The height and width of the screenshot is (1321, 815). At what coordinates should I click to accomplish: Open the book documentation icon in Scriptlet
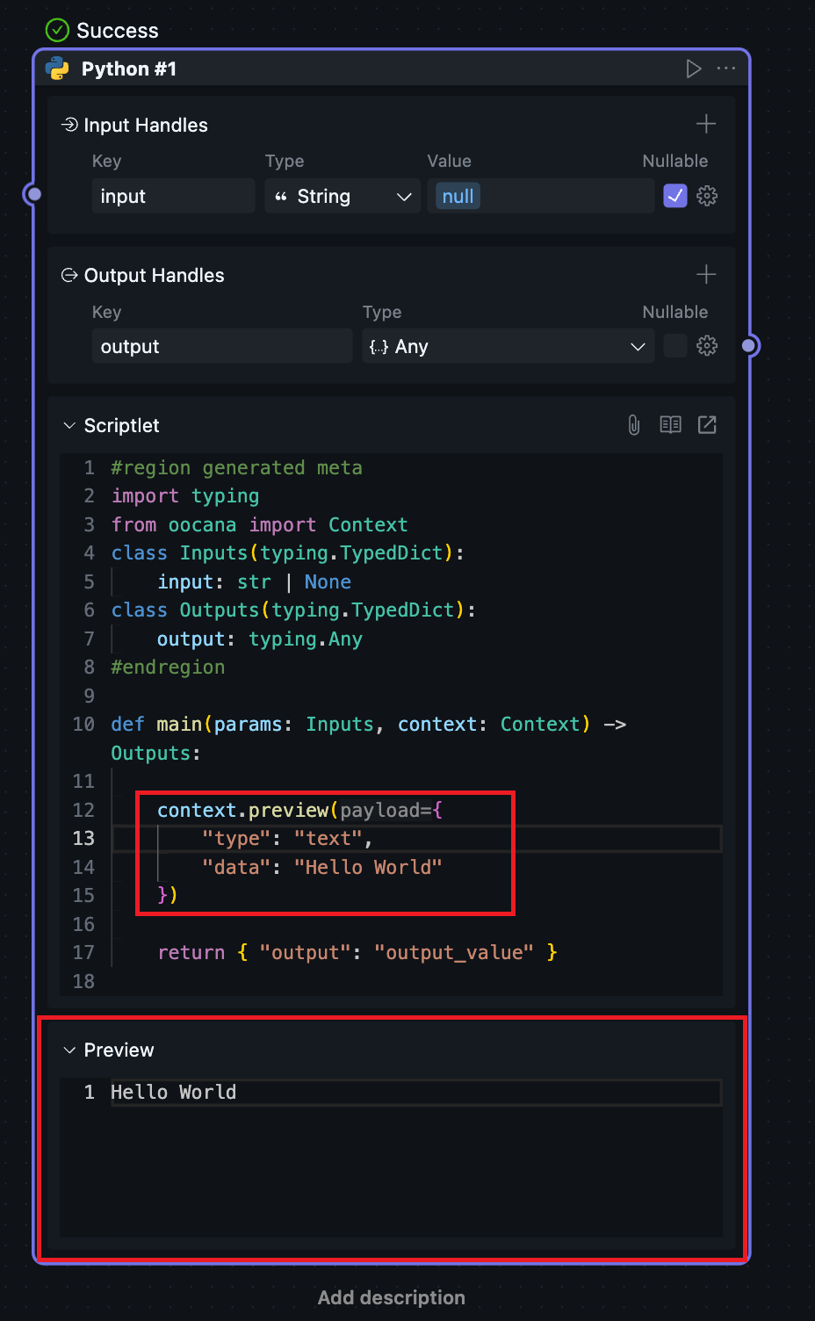click(670, 425)
